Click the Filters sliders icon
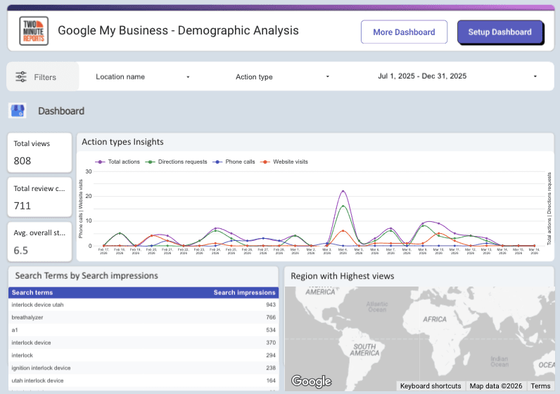The height and width of the screenshot is (394, 560). (x=21, y=77)
